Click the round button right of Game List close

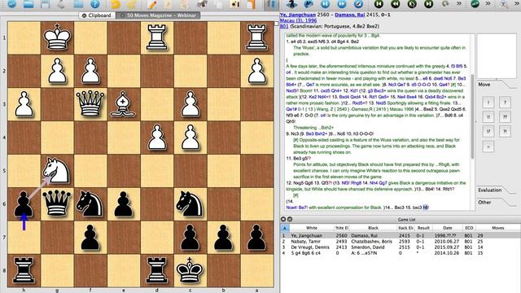click(x=290, y=219)
